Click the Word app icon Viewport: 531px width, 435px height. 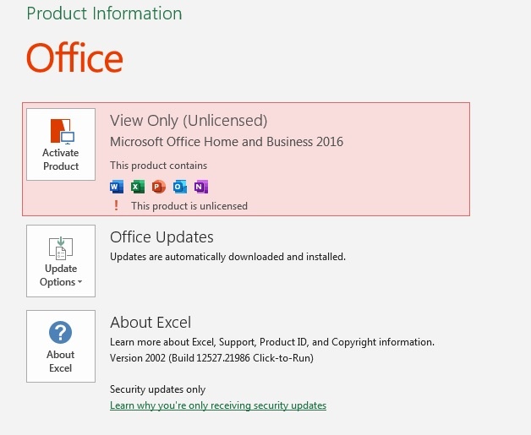(117, 187)
